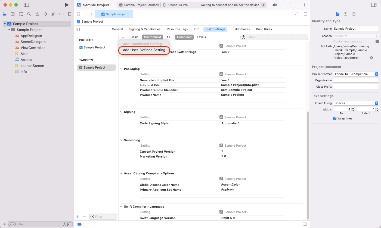Go forward with the right chevron

91,14
